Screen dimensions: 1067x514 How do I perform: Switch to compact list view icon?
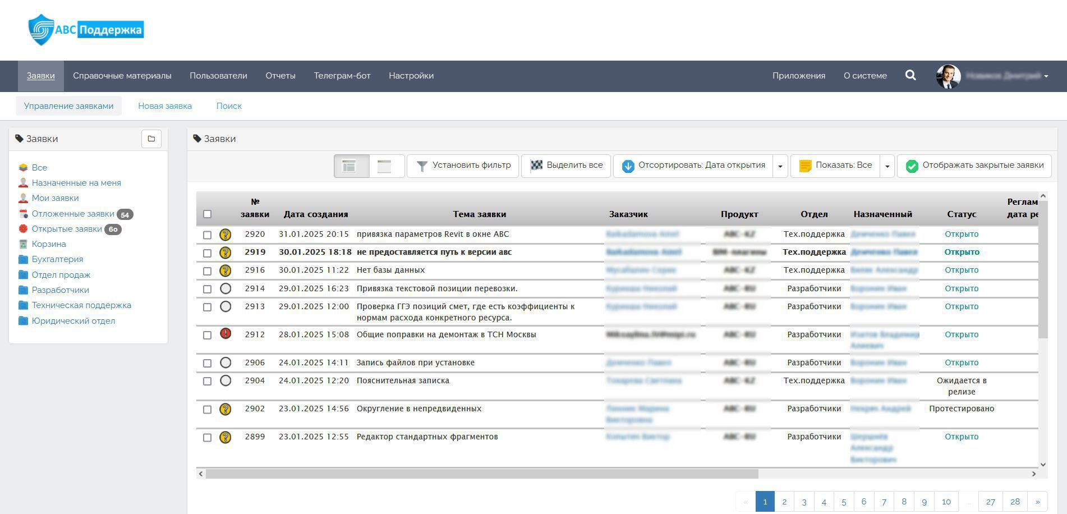point(385,166)
